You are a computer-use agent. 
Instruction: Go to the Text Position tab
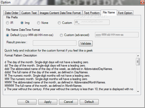92,13
